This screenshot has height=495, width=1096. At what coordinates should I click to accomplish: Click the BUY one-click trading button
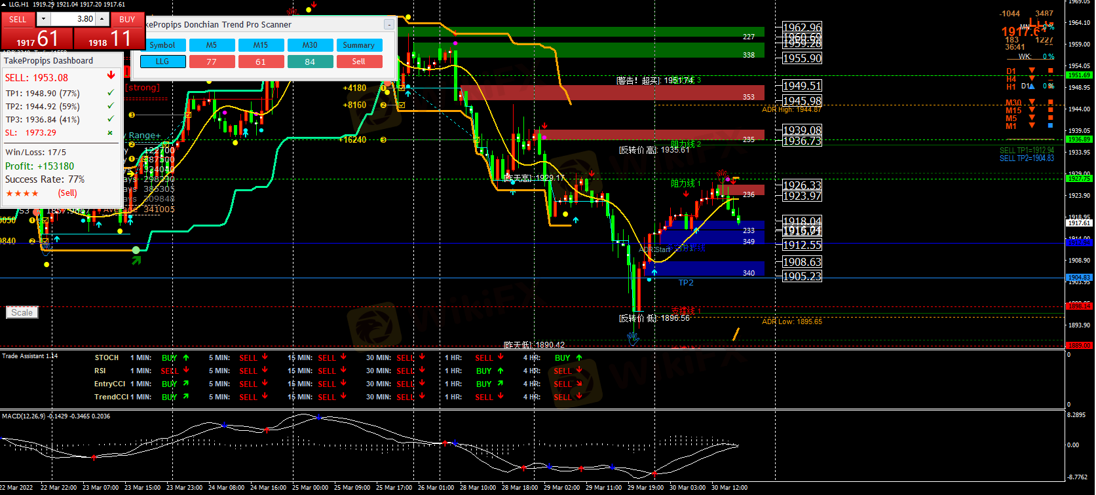coord(127,19)
